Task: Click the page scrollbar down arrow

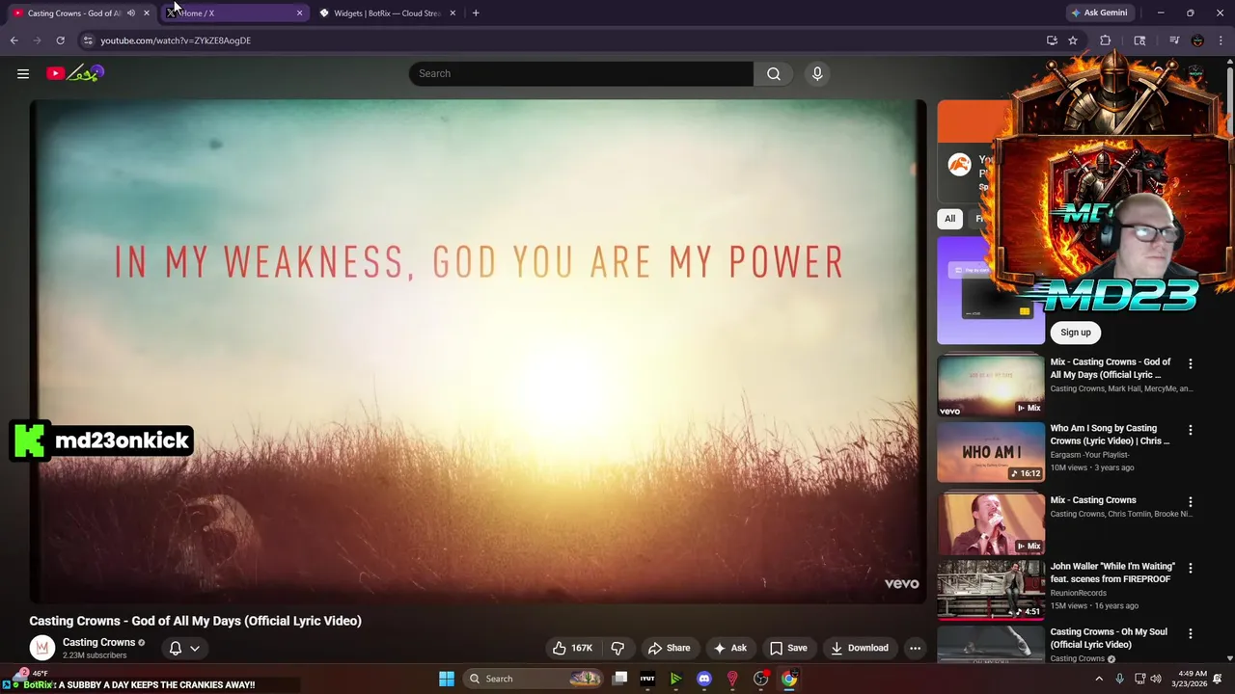Action: [1229, 657]
